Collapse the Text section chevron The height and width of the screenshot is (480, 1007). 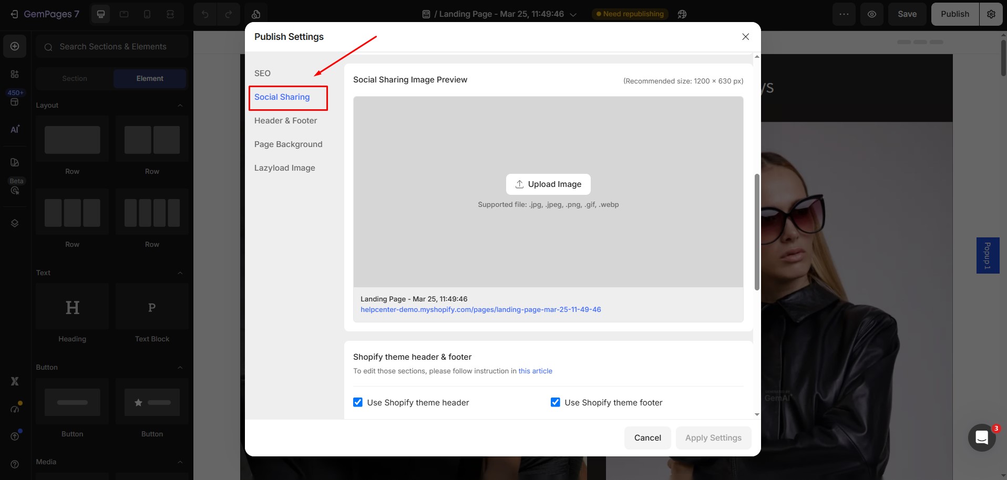(180, 273)
